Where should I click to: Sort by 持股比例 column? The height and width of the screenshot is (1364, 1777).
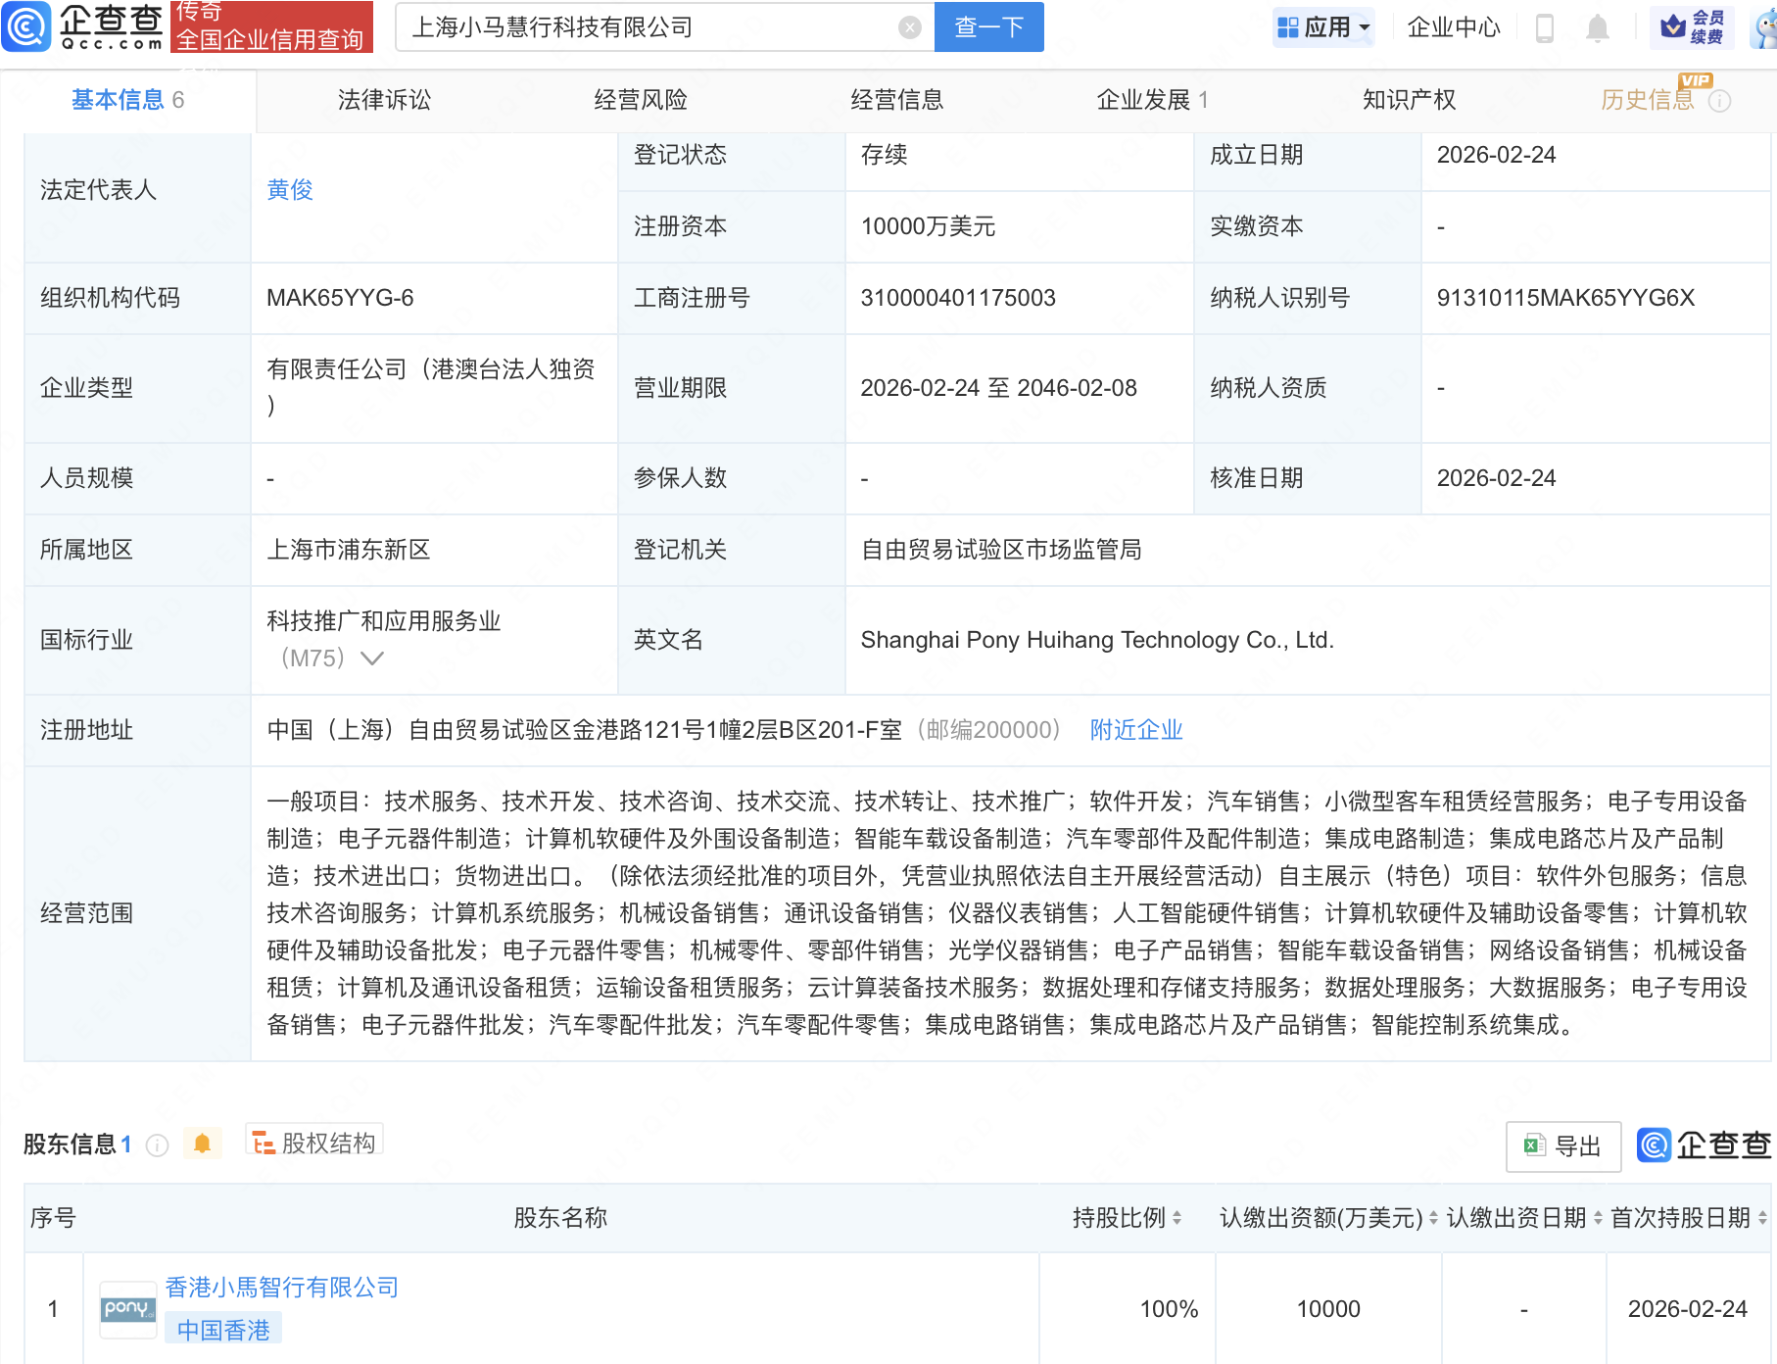(1177, 1218)
